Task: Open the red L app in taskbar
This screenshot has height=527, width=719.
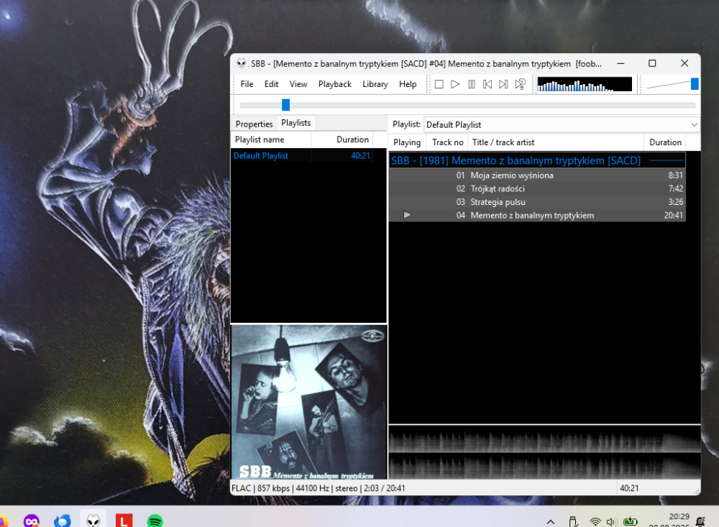Action: [124, 521]
